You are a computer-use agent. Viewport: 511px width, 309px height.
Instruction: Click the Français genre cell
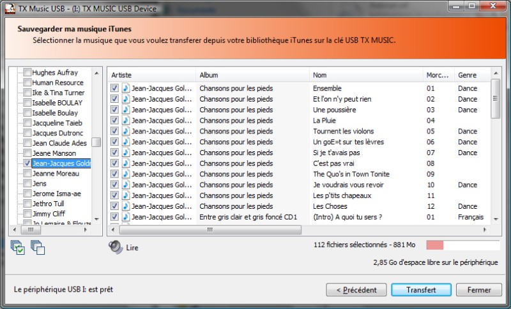[x=471, y=217]
